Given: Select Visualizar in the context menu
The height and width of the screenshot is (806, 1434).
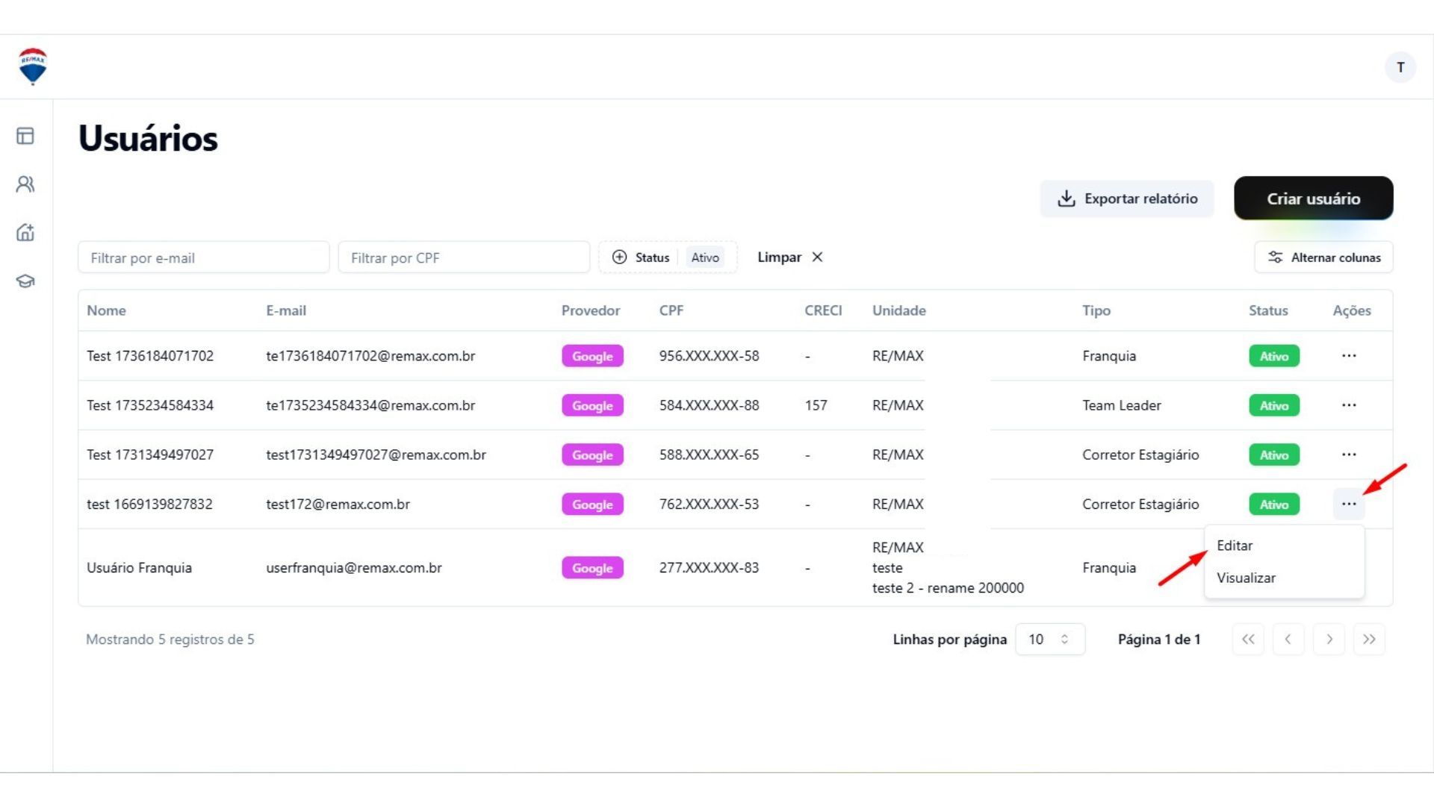Looking at the screenshot, I should [1284, 578].
